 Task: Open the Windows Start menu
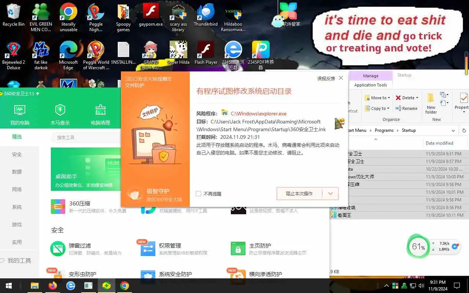coord(8,286)
